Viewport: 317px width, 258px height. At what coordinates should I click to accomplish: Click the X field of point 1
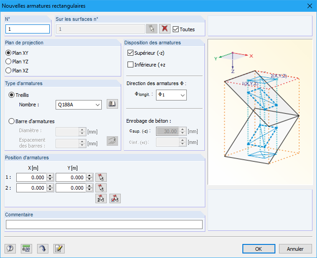[x=32, y=177]
